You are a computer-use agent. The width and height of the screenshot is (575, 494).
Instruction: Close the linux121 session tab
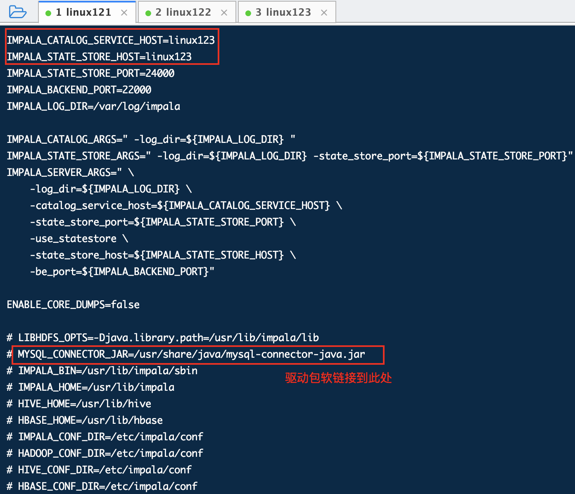click(124, 13)
